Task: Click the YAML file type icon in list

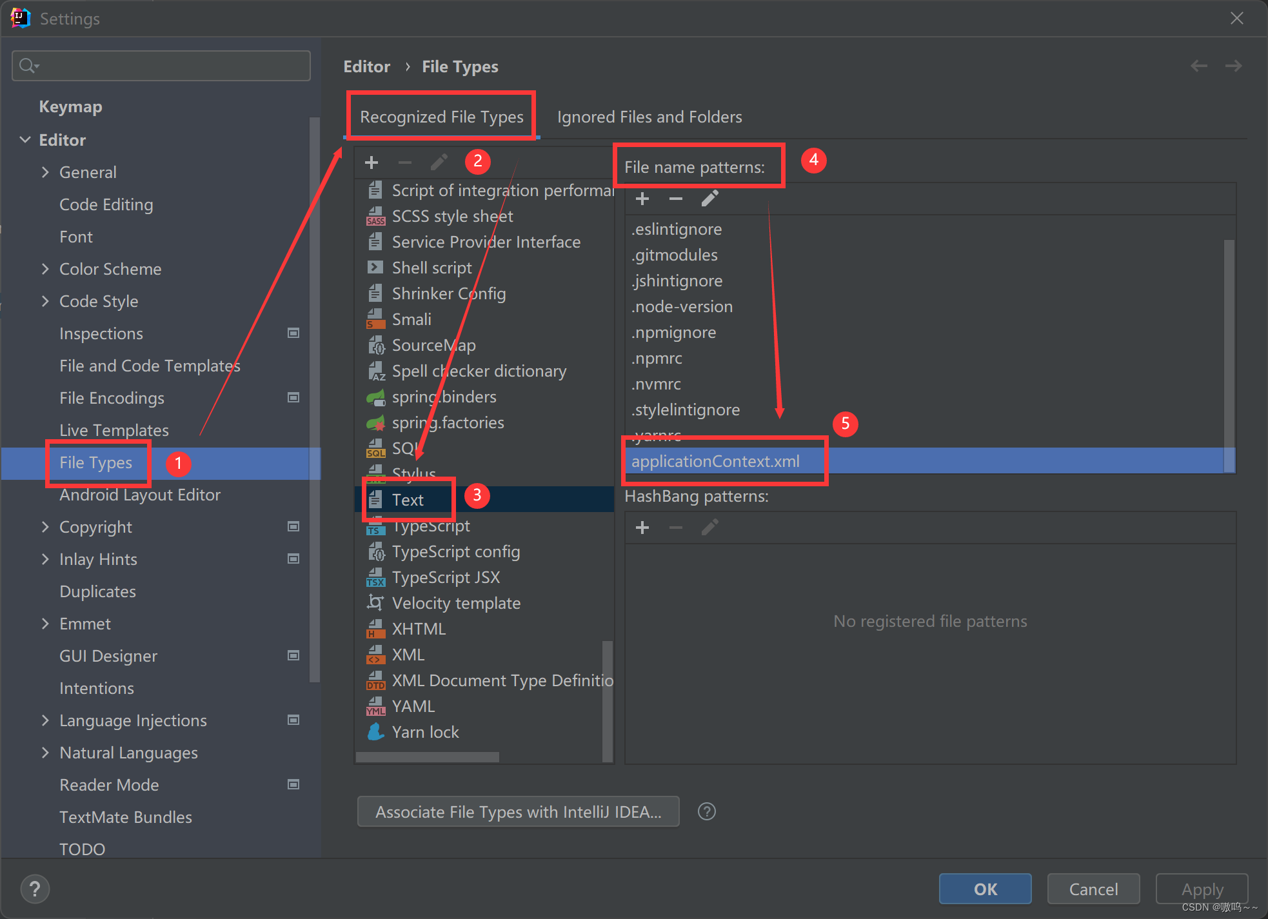Action: (378, 704)
